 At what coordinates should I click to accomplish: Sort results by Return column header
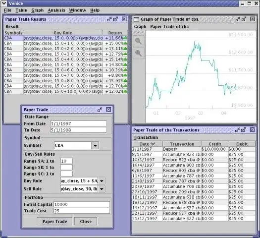115,33
